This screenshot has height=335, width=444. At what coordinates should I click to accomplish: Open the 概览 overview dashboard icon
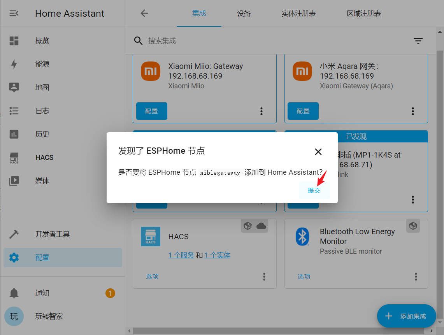(x=14, y=41)
